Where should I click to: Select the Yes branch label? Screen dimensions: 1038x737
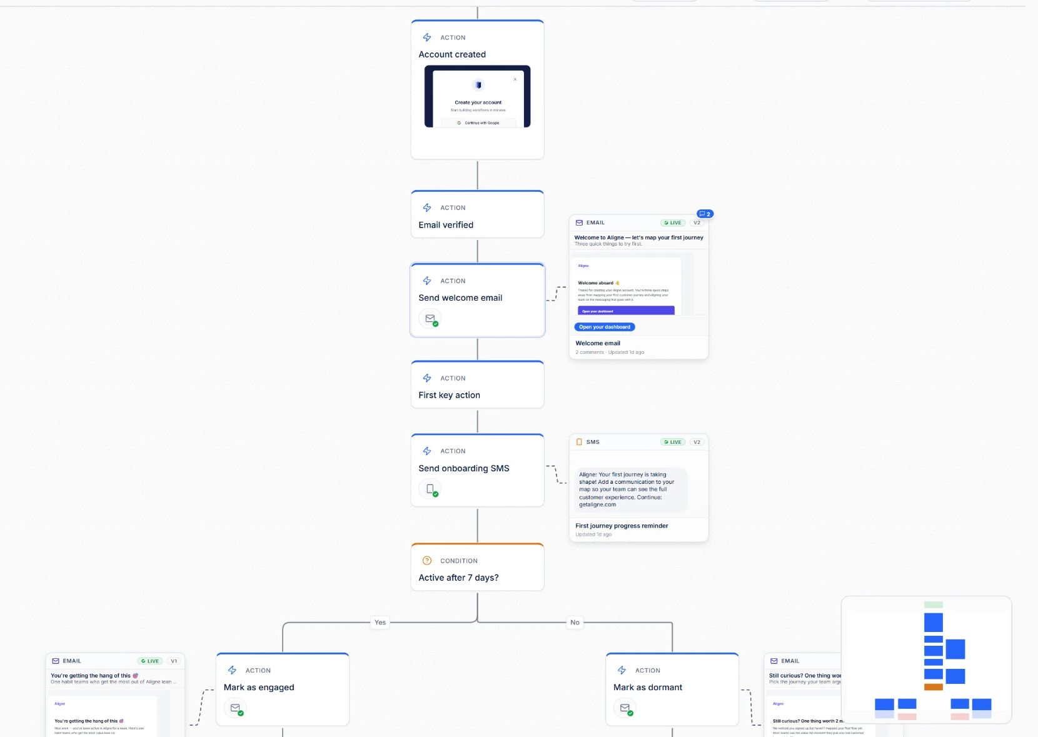380,622
